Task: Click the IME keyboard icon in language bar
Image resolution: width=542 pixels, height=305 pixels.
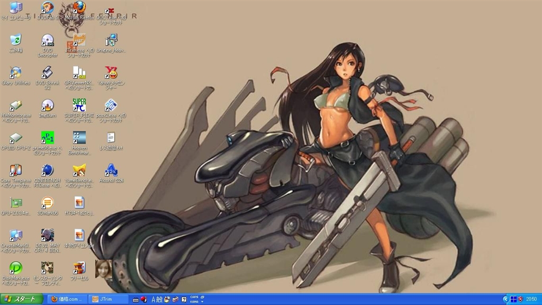Action: click(135, 300)
